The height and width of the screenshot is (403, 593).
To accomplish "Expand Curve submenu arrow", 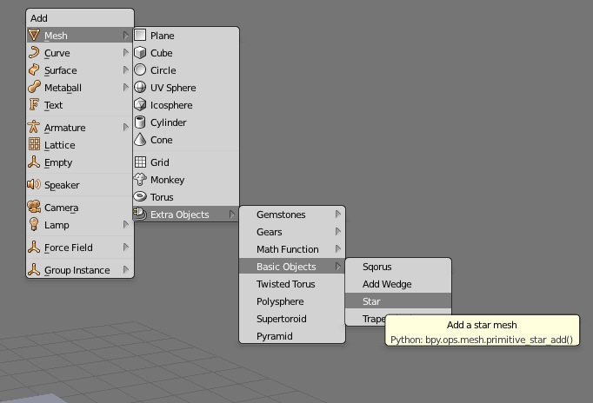I will [126, 52].
